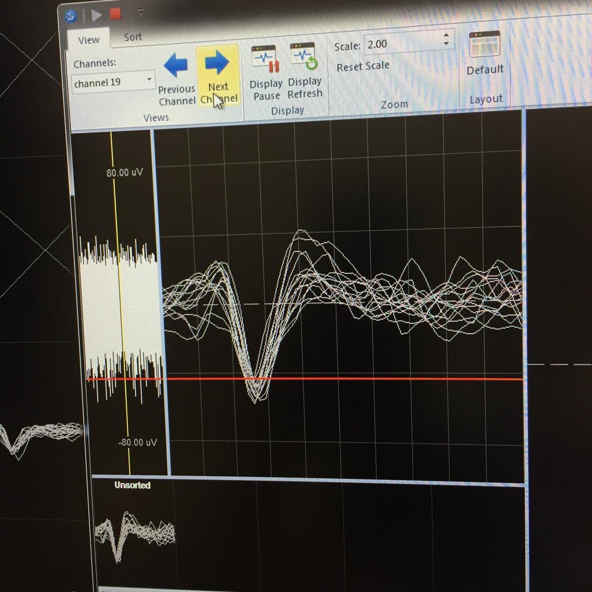Refresh the waveform display
Viewport: 592px width, 592px height.
(304, 71)
